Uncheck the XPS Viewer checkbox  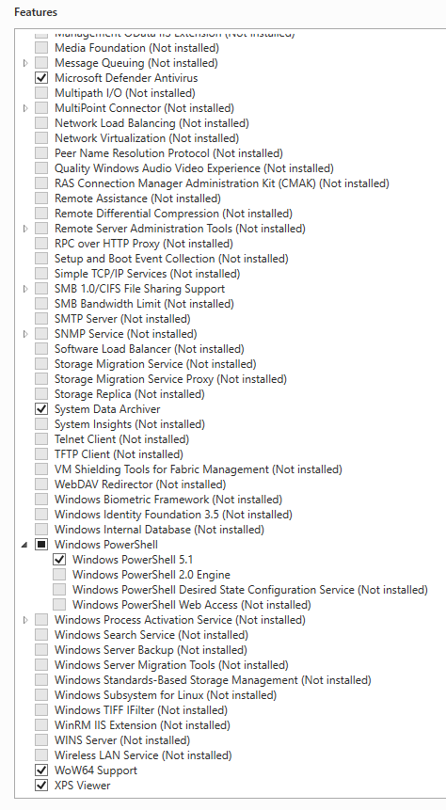[41, 786]
